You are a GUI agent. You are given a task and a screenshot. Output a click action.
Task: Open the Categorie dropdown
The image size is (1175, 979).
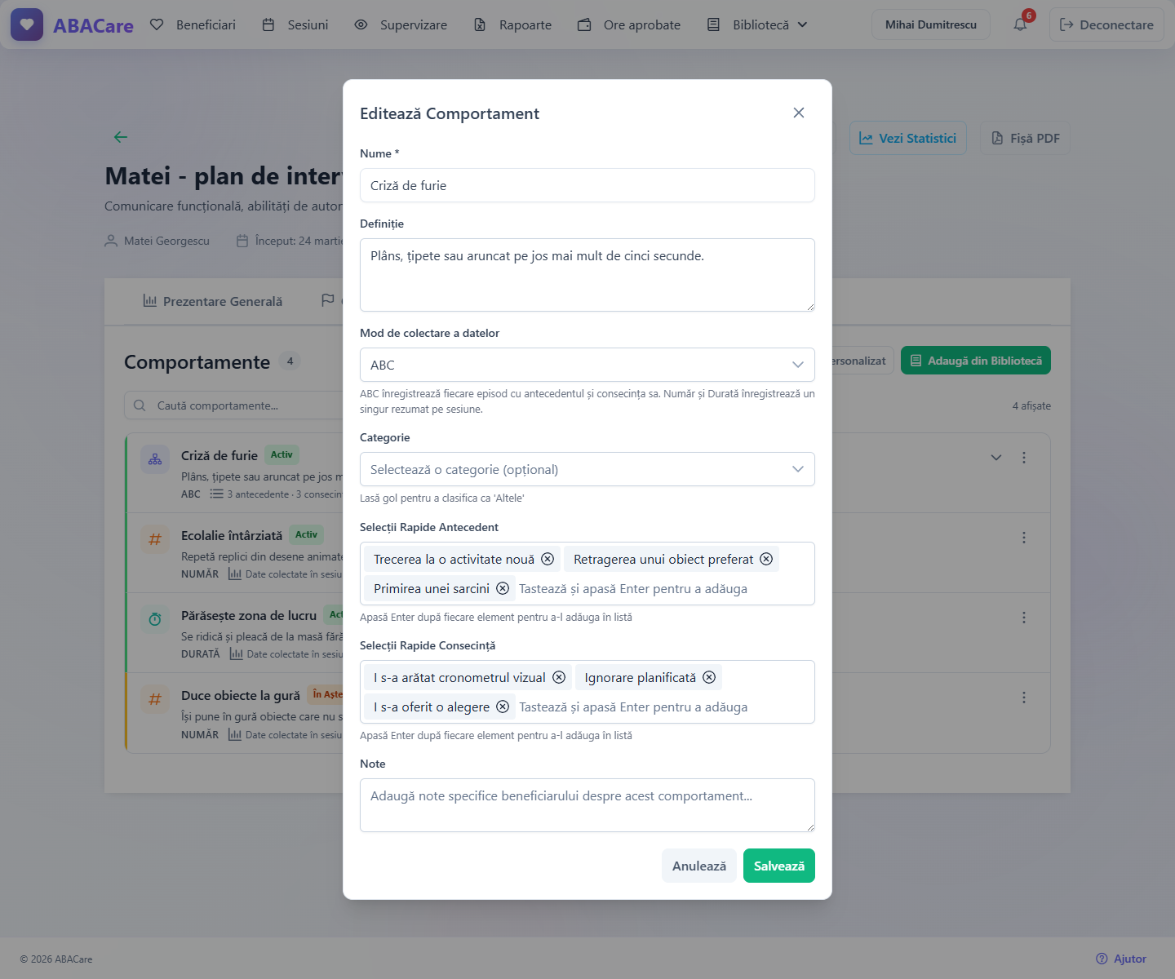tap(587, 469)
